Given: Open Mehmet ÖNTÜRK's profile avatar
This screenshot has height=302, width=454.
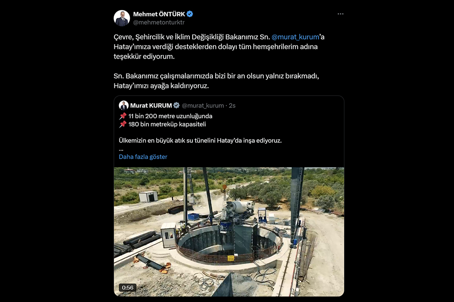Looking at the screenshot, I should tap(122, 18).
